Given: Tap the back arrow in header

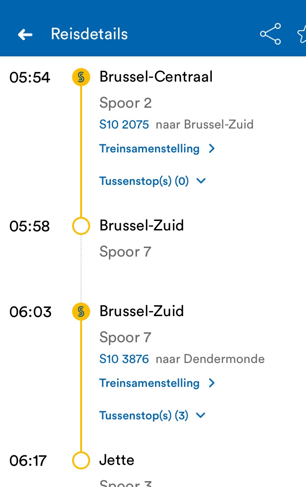Looking at the screenshot, I should click(x=25, y=34).
